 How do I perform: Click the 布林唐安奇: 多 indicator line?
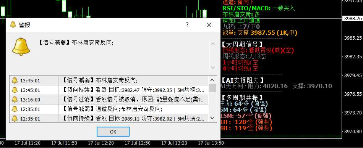point(241,14)
